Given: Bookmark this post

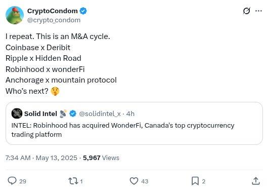Looking at the screenshot, I should click(x=195, y=181).
